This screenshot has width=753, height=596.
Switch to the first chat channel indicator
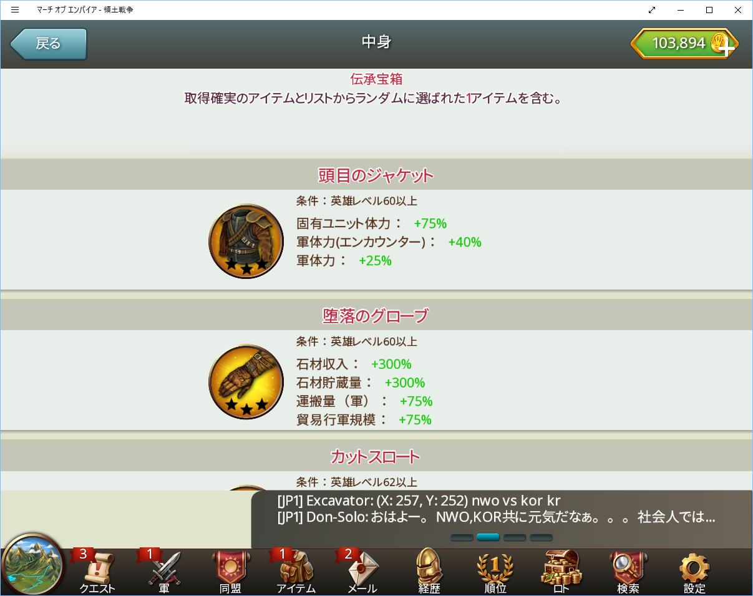coord(462,537)
